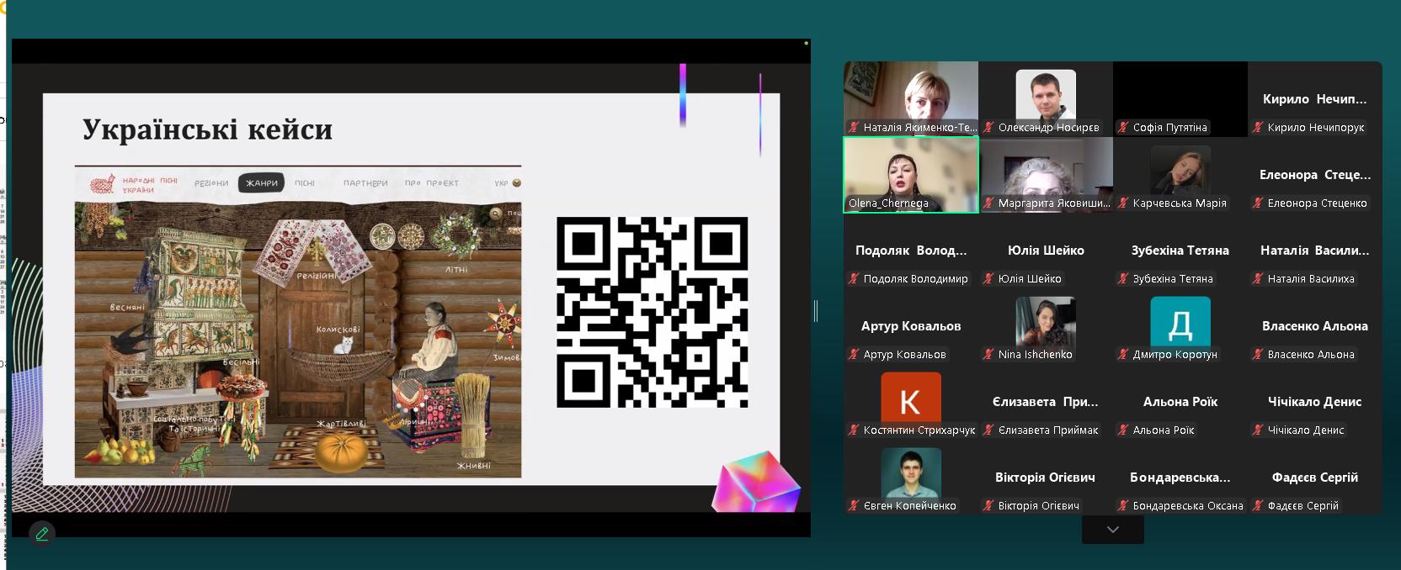Click the Жартівливі genre label
1401x570 pixels.
pyautogui.click(x=341, y=424)
